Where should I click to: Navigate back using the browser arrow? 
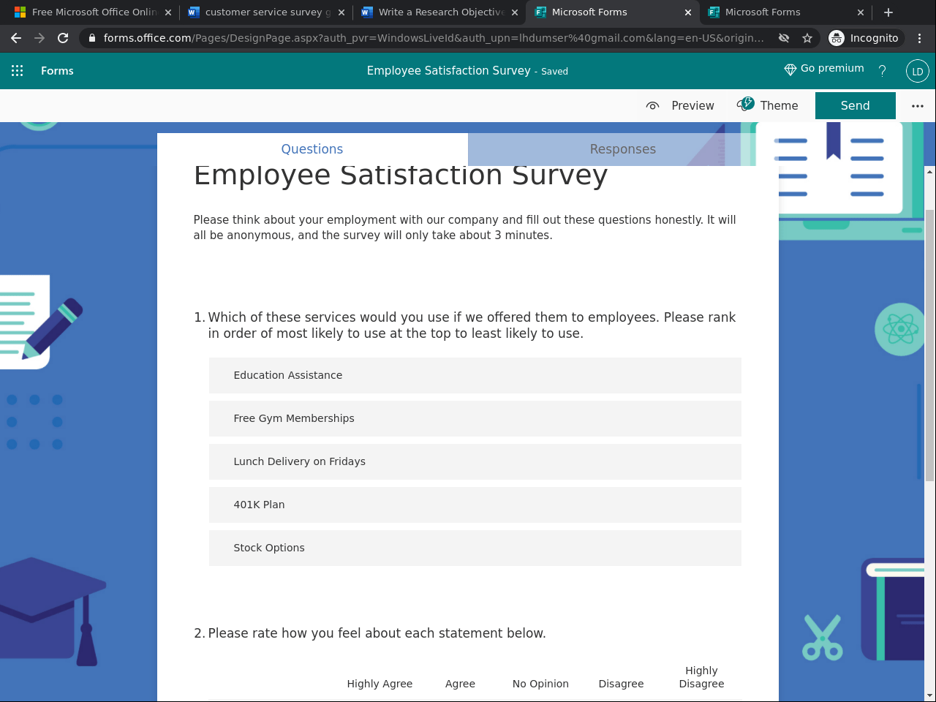point(16,37)
